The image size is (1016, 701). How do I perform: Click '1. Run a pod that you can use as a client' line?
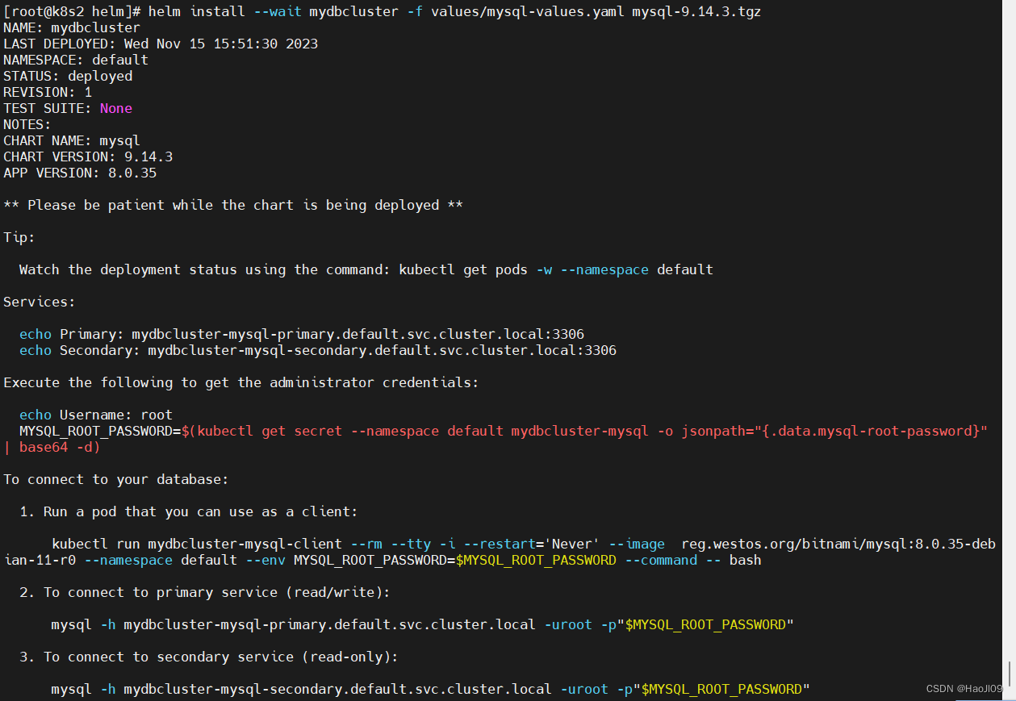[189, 511]
